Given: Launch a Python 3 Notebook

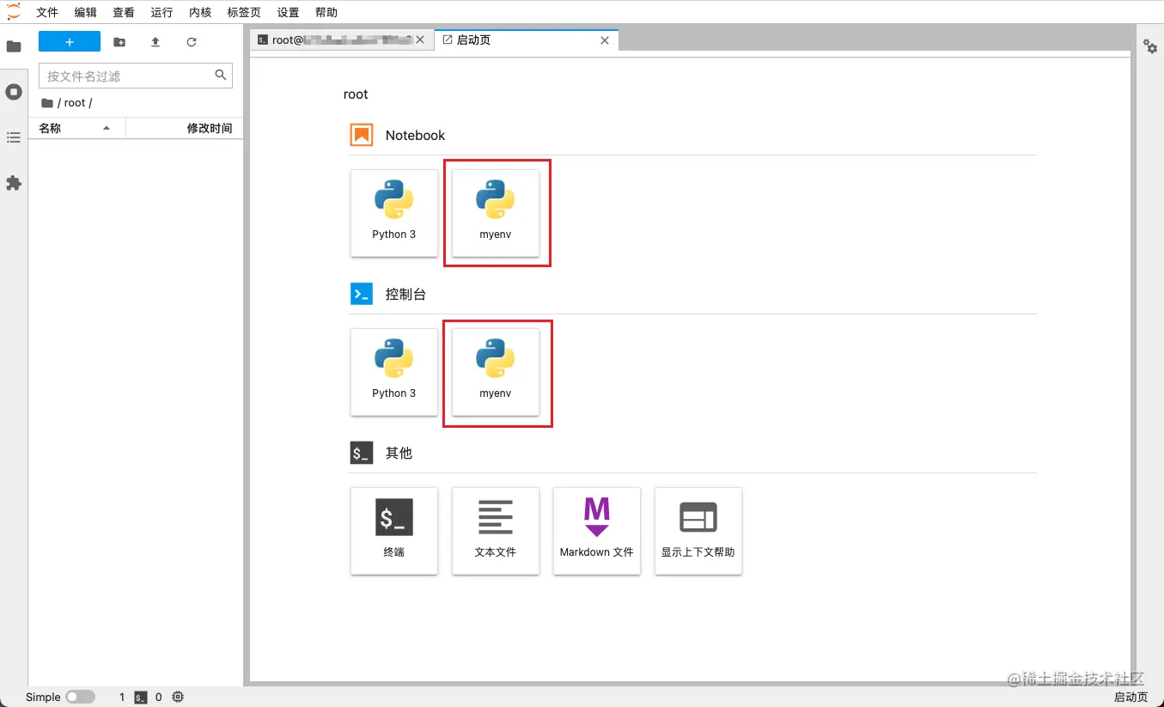Looking at the screenshot, I should (x=394, y=212).
